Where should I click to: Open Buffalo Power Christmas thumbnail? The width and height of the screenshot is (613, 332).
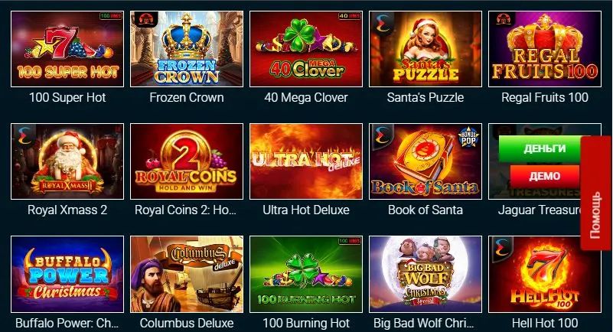tap(67, 274)
